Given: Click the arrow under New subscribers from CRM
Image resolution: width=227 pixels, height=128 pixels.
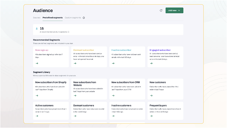Looking at the screenshot, I should tap(113, 96).
